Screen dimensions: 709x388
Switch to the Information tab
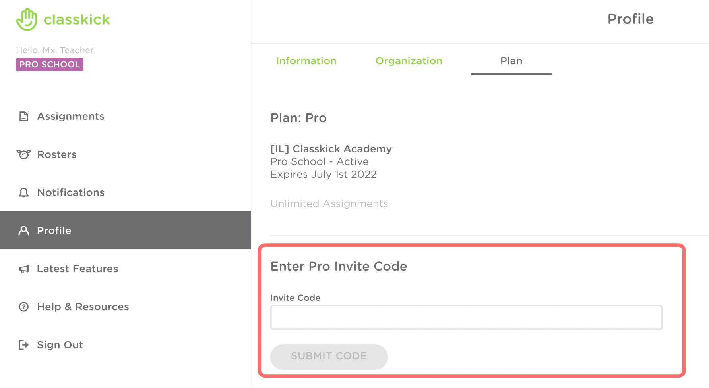[x=306, y=61]
